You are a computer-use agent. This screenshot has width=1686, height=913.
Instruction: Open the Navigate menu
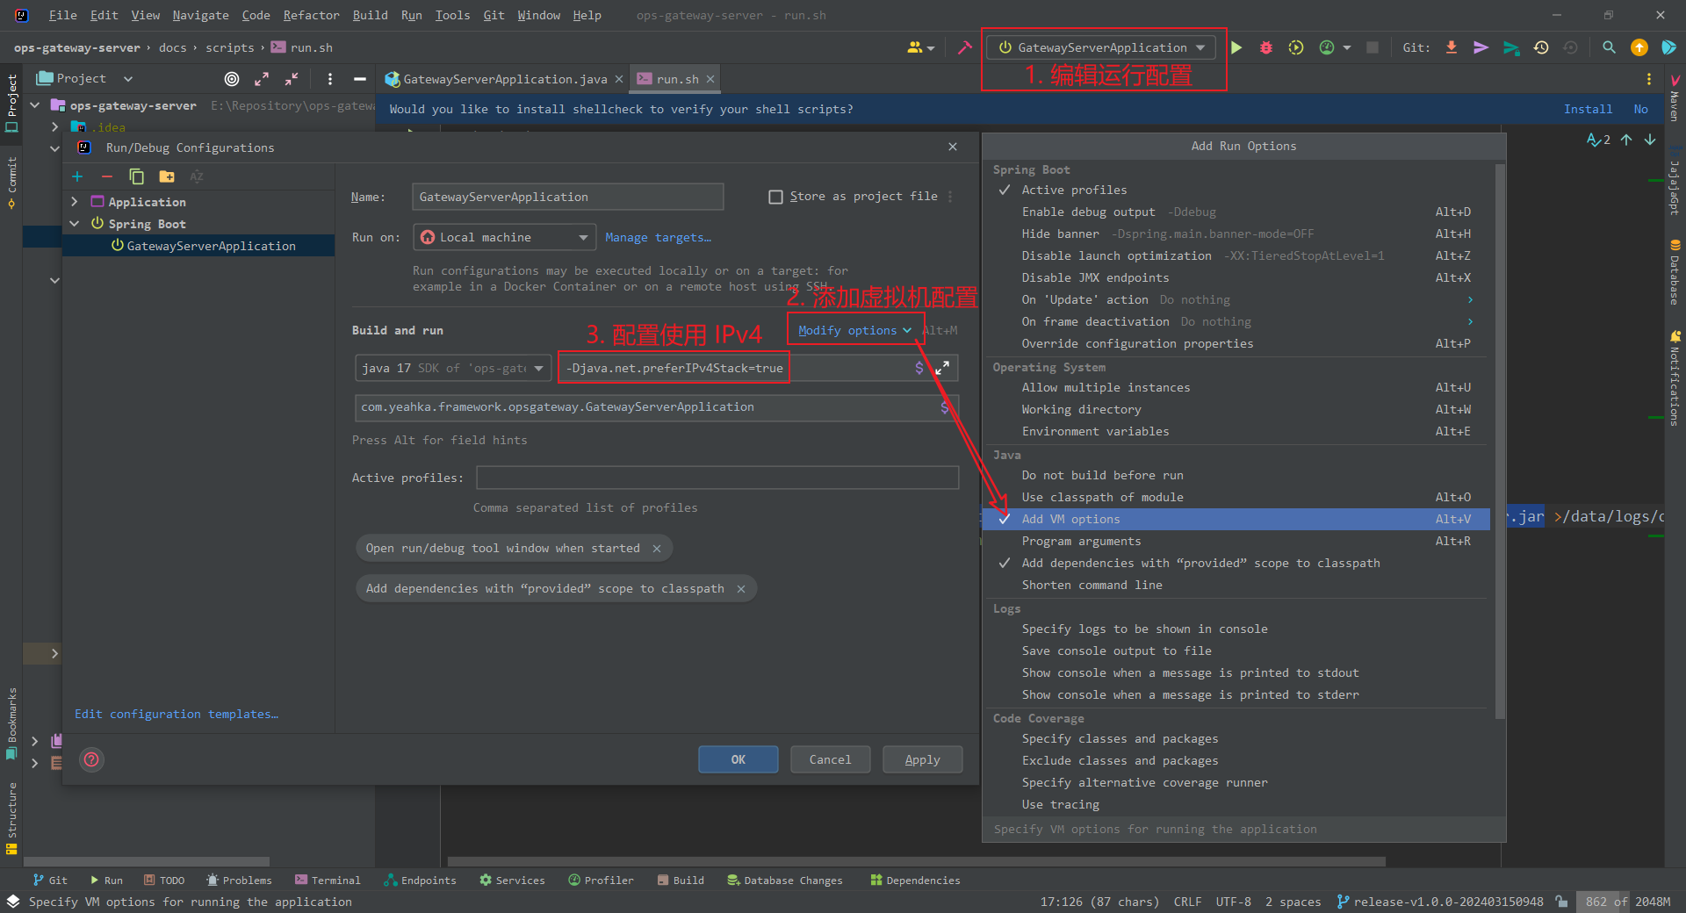pos(199,15)
